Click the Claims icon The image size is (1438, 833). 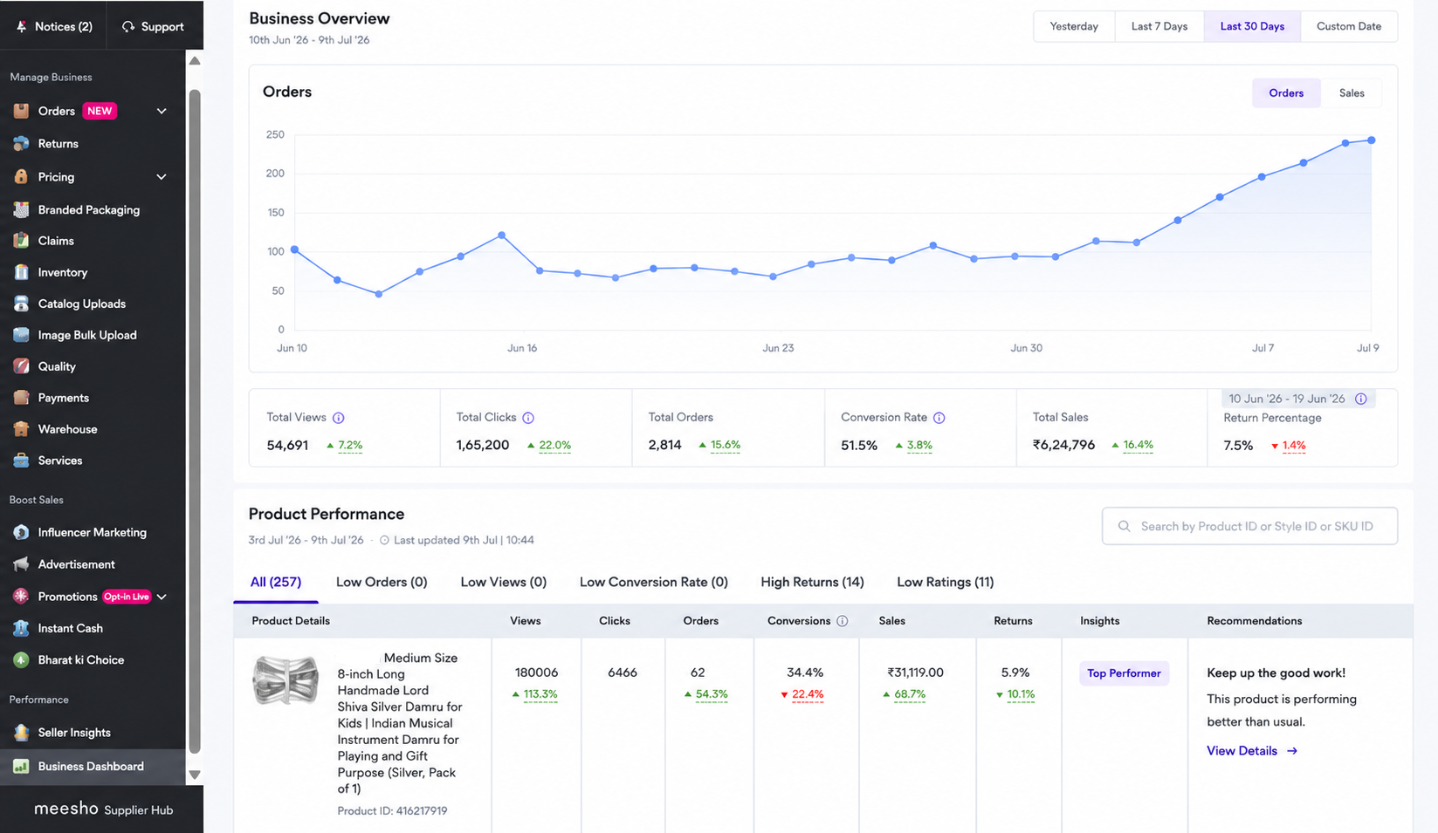[21, 241]
